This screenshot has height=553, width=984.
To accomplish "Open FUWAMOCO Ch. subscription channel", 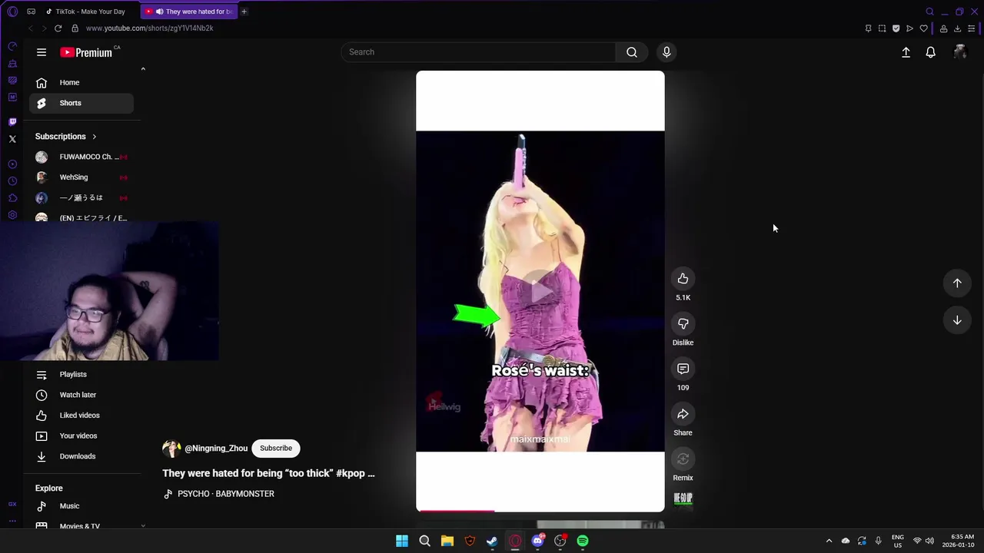I will [81, 157].
